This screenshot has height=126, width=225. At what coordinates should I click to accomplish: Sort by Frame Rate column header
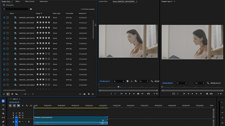click(x=70, y=13)
